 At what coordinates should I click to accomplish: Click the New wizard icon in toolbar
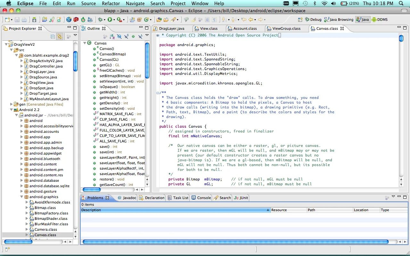7,20
